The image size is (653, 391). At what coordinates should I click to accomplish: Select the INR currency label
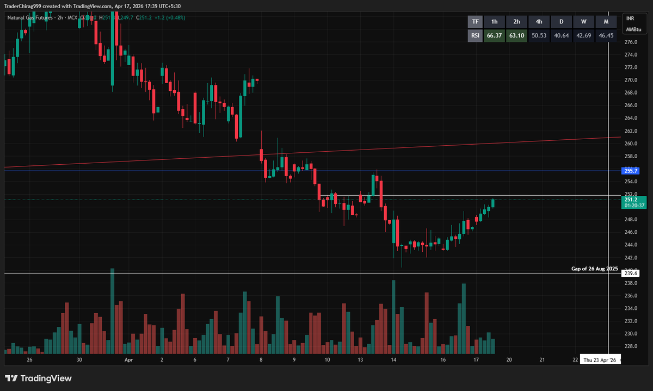pyautogui.click(x=630, y=18)
